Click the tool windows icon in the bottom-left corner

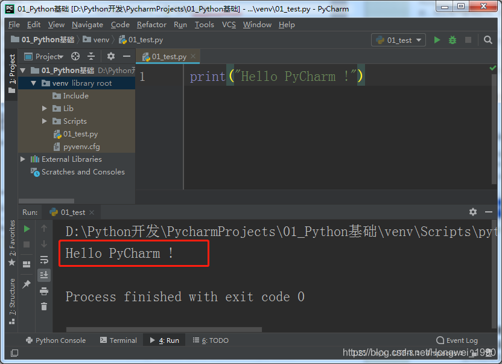coord(14,353)
